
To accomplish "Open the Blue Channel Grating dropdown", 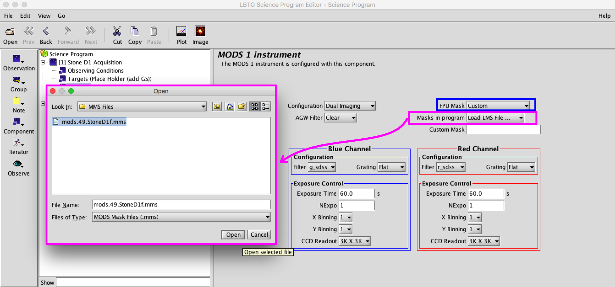I will pyautogui.click(x=392, y=167).
